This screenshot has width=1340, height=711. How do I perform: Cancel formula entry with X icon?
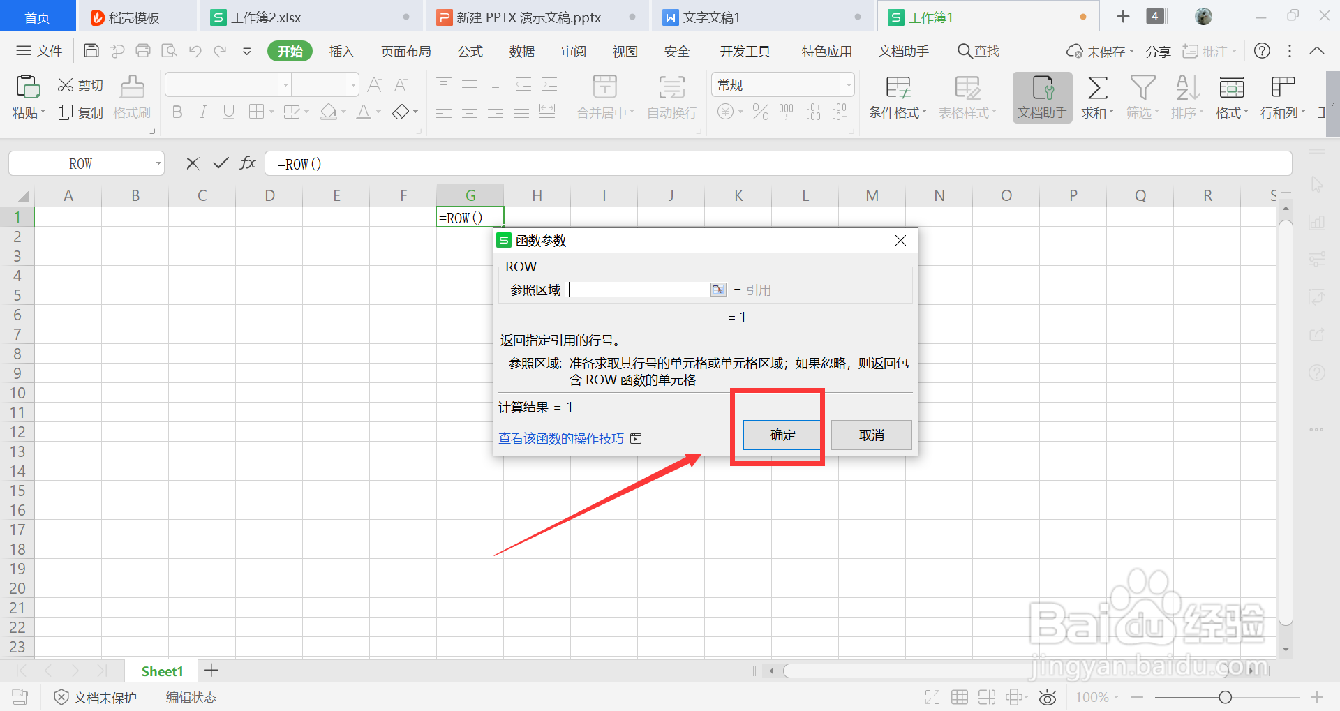pos(193,163)
